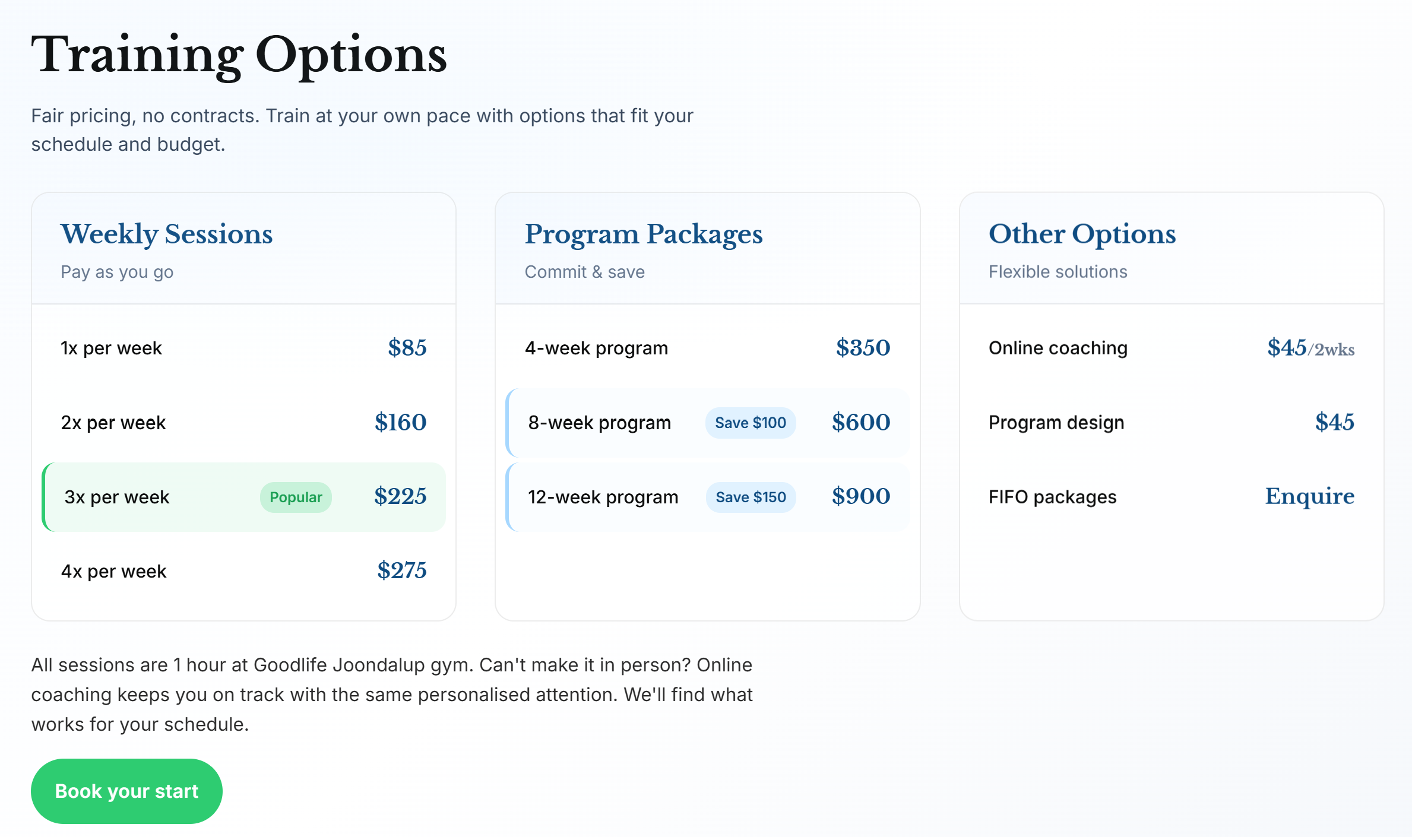The image size is (1412, 837).
Task: Click the Program Packages card heading
Action: tap(643, 234)
